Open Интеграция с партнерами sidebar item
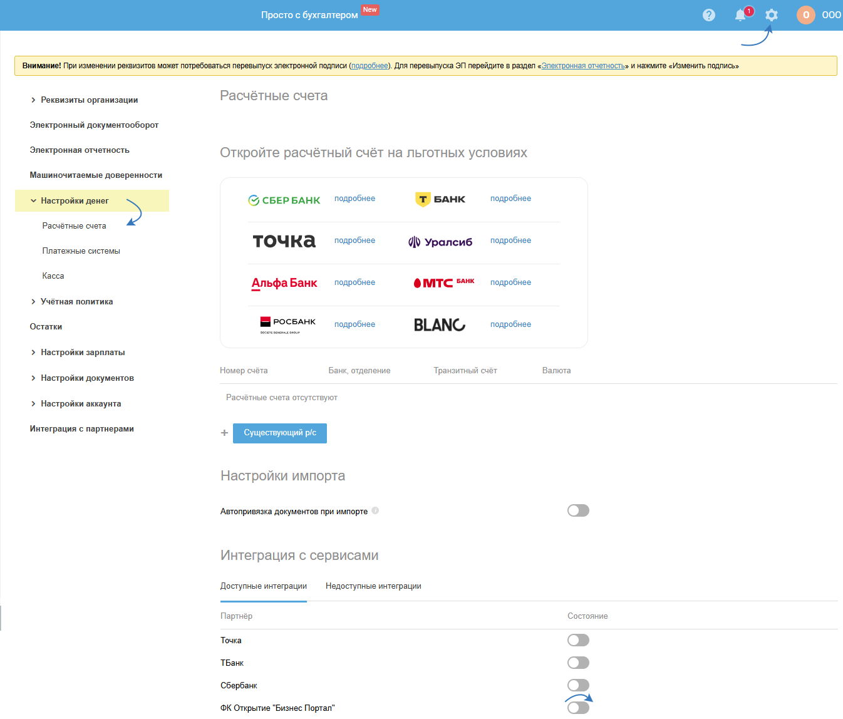Image resolution: width=843 pixels, height=719 pixels. coord(81,429)
